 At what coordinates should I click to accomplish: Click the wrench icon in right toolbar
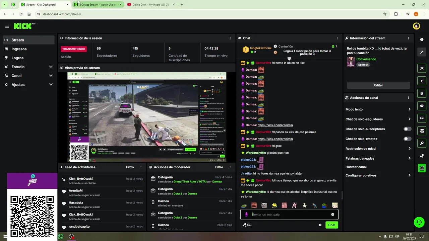click(x=422, y=143)
